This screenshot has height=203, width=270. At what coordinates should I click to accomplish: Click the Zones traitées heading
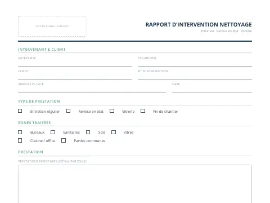pyautogui.click(x=34, y=123)
